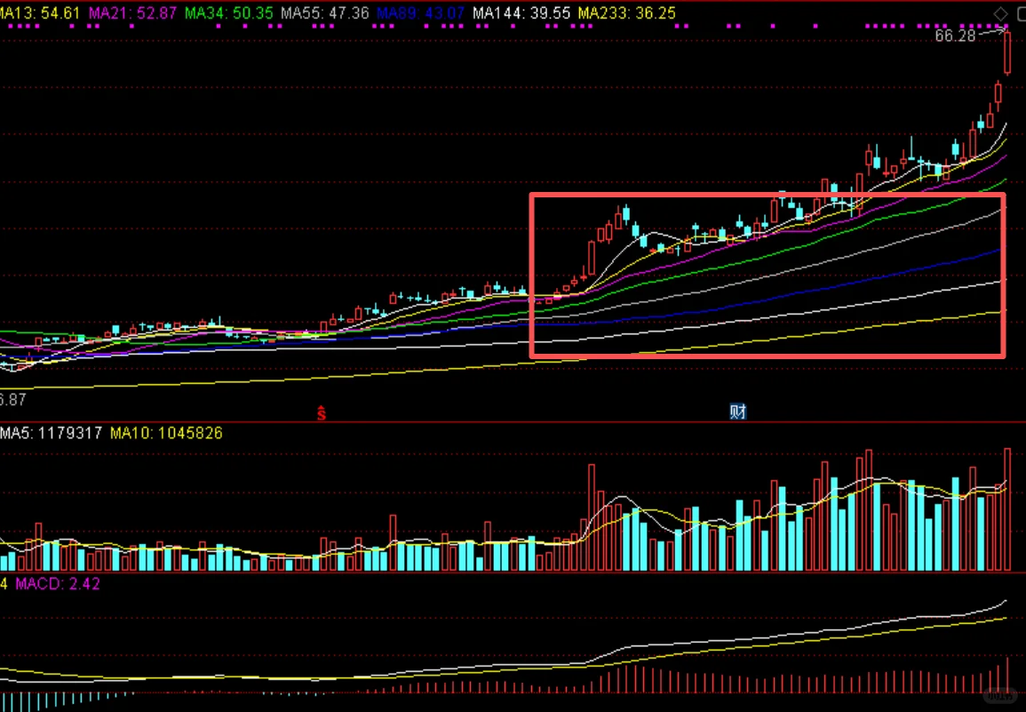
Task: Select the volume MA10: 1045826 label
Action: click(x=166, y=433)
